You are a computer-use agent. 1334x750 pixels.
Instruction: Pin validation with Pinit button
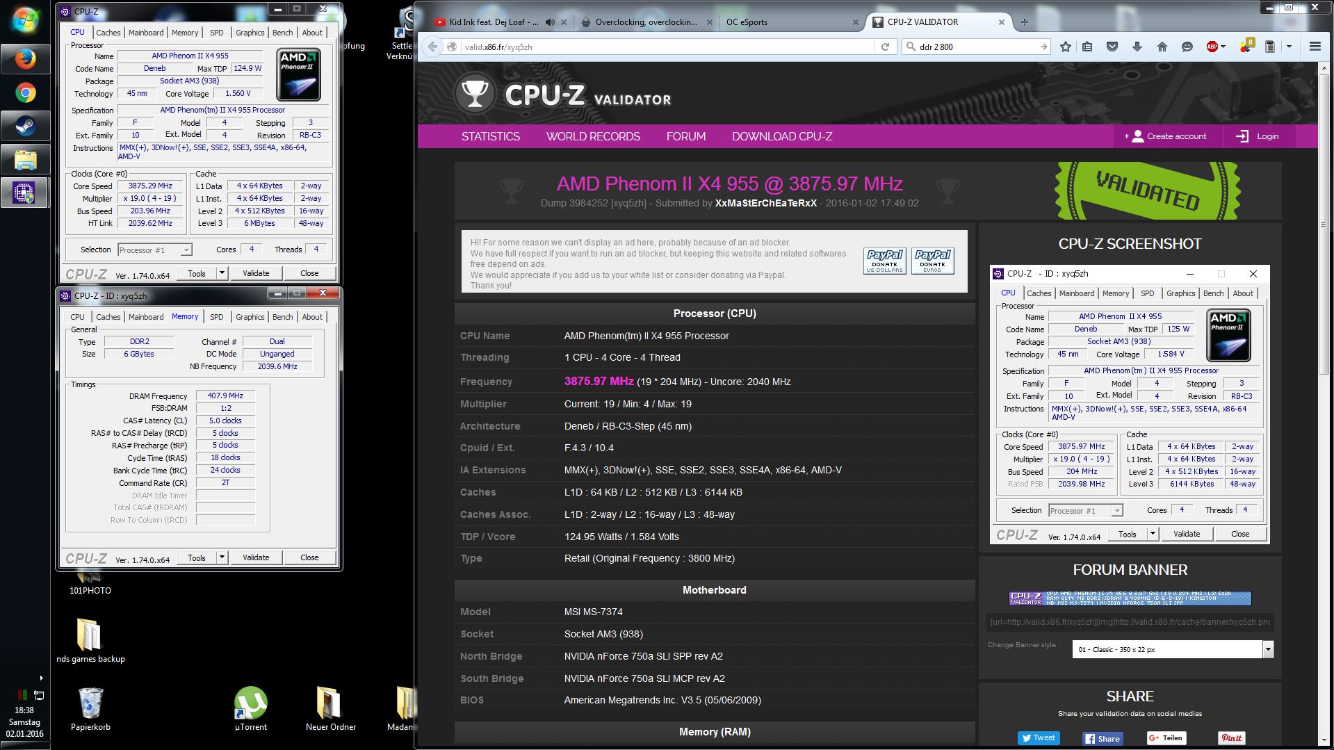(1231, 738)
